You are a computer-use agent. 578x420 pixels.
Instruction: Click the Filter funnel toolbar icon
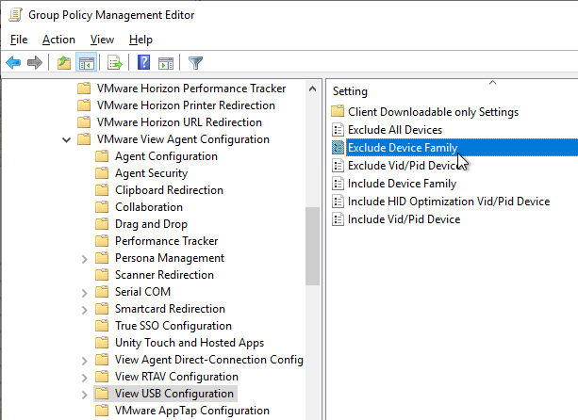tap(195, 62)
